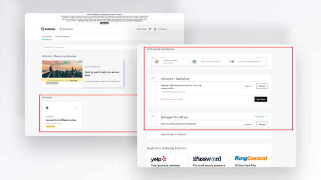Image resolution: width=321 pixels, height=180 pixels.
Task: Click Options for the Websites + Marketing plan
Action: [x=248, y=86]
